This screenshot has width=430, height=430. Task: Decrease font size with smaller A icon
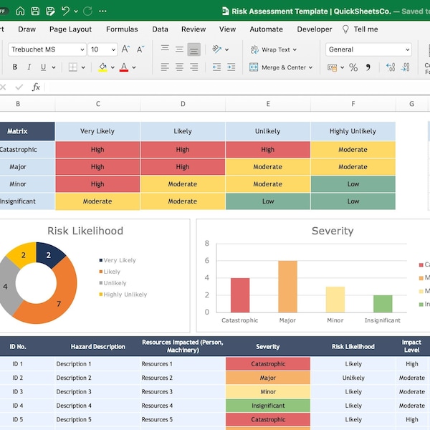[140, 49]
